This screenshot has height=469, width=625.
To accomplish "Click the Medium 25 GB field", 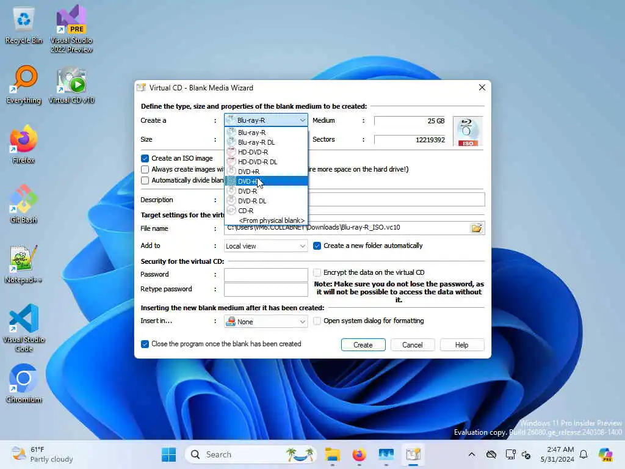I will (410, 121).
